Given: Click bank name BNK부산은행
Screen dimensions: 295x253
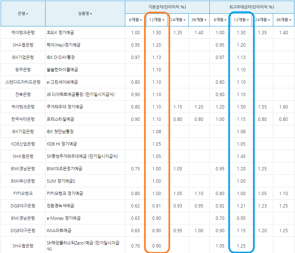Looking at the screenshot, I should pyautogui.click(x=23, y=181).
